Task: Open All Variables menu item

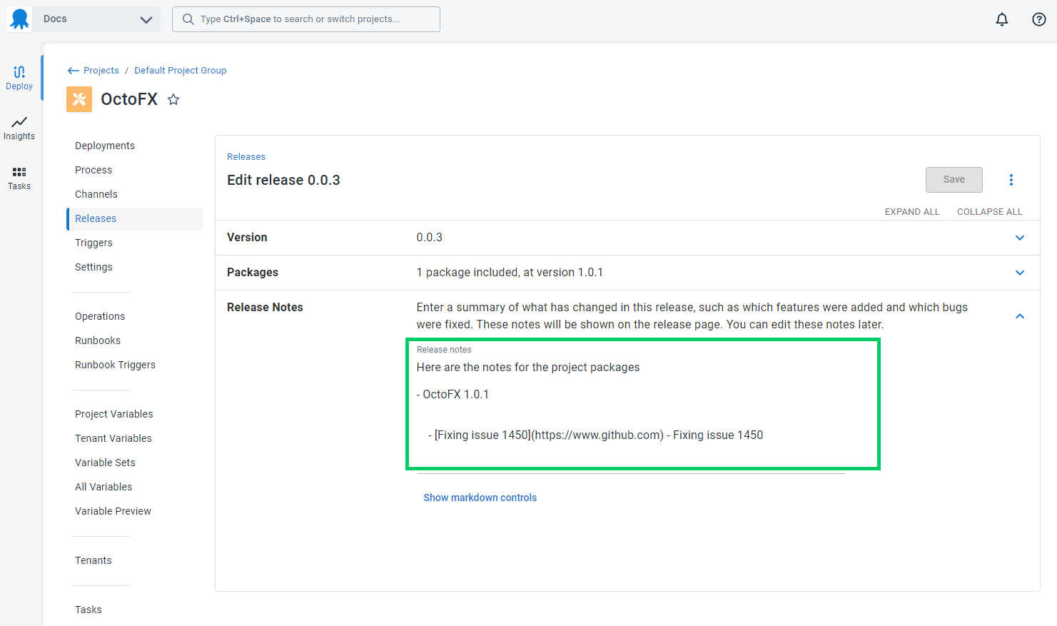Action: coord(103,487)
